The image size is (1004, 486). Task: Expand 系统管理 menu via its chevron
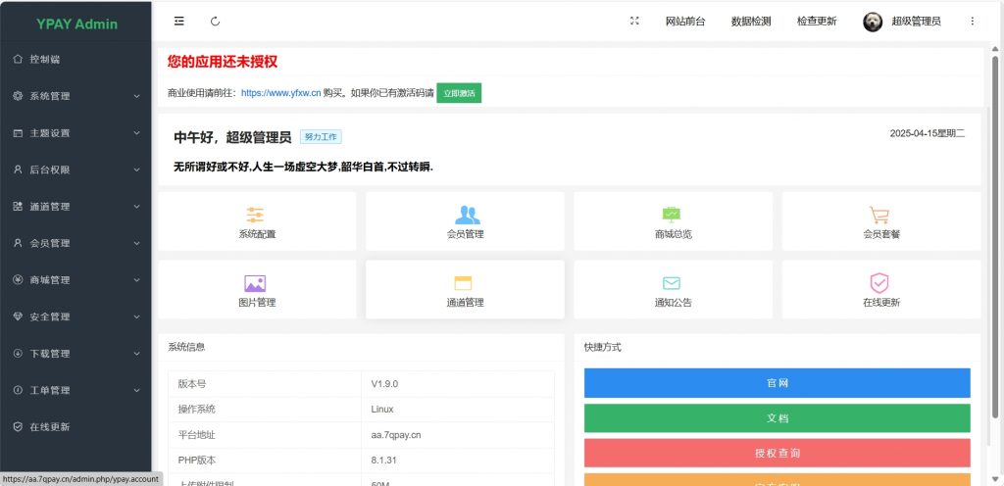coord(136,96)
